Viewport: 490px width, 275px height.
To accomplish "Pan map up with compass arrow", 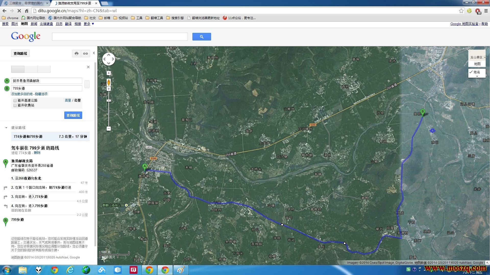I will pyautogui.click(x=109, y=55).
